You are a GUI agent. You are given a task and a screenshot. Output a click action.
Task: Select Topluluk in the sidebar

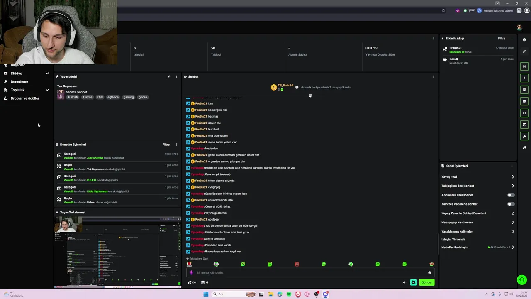tap(17, 90)
